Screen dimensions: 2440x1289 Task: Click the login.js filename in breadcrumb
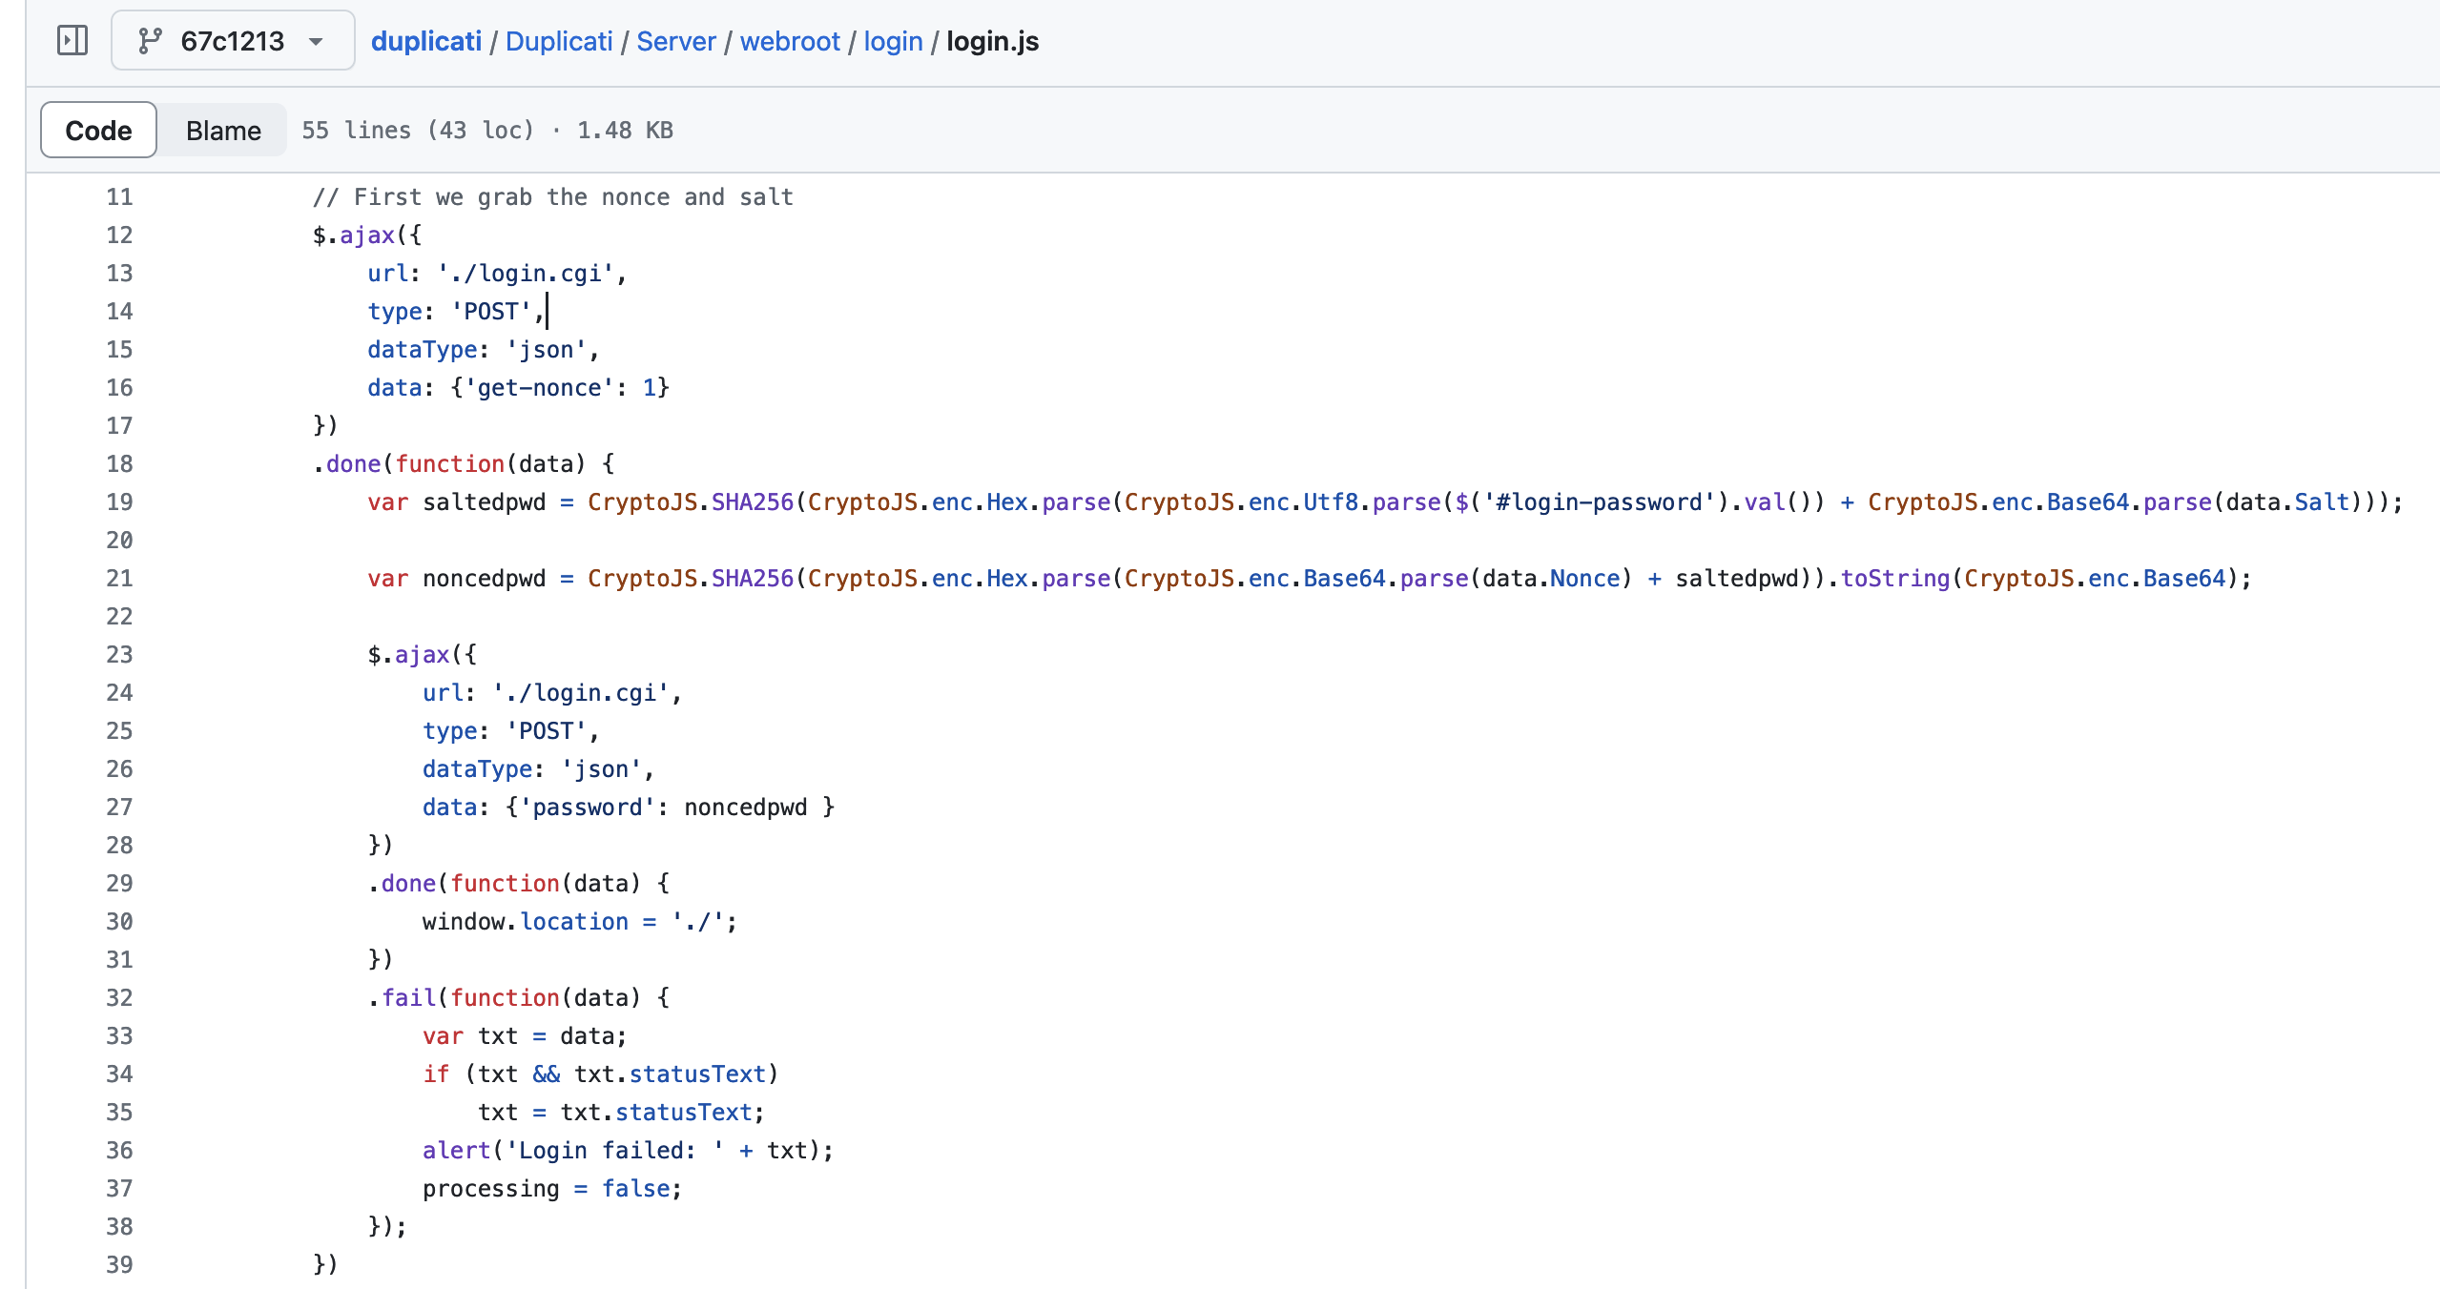tap(992, 41)
